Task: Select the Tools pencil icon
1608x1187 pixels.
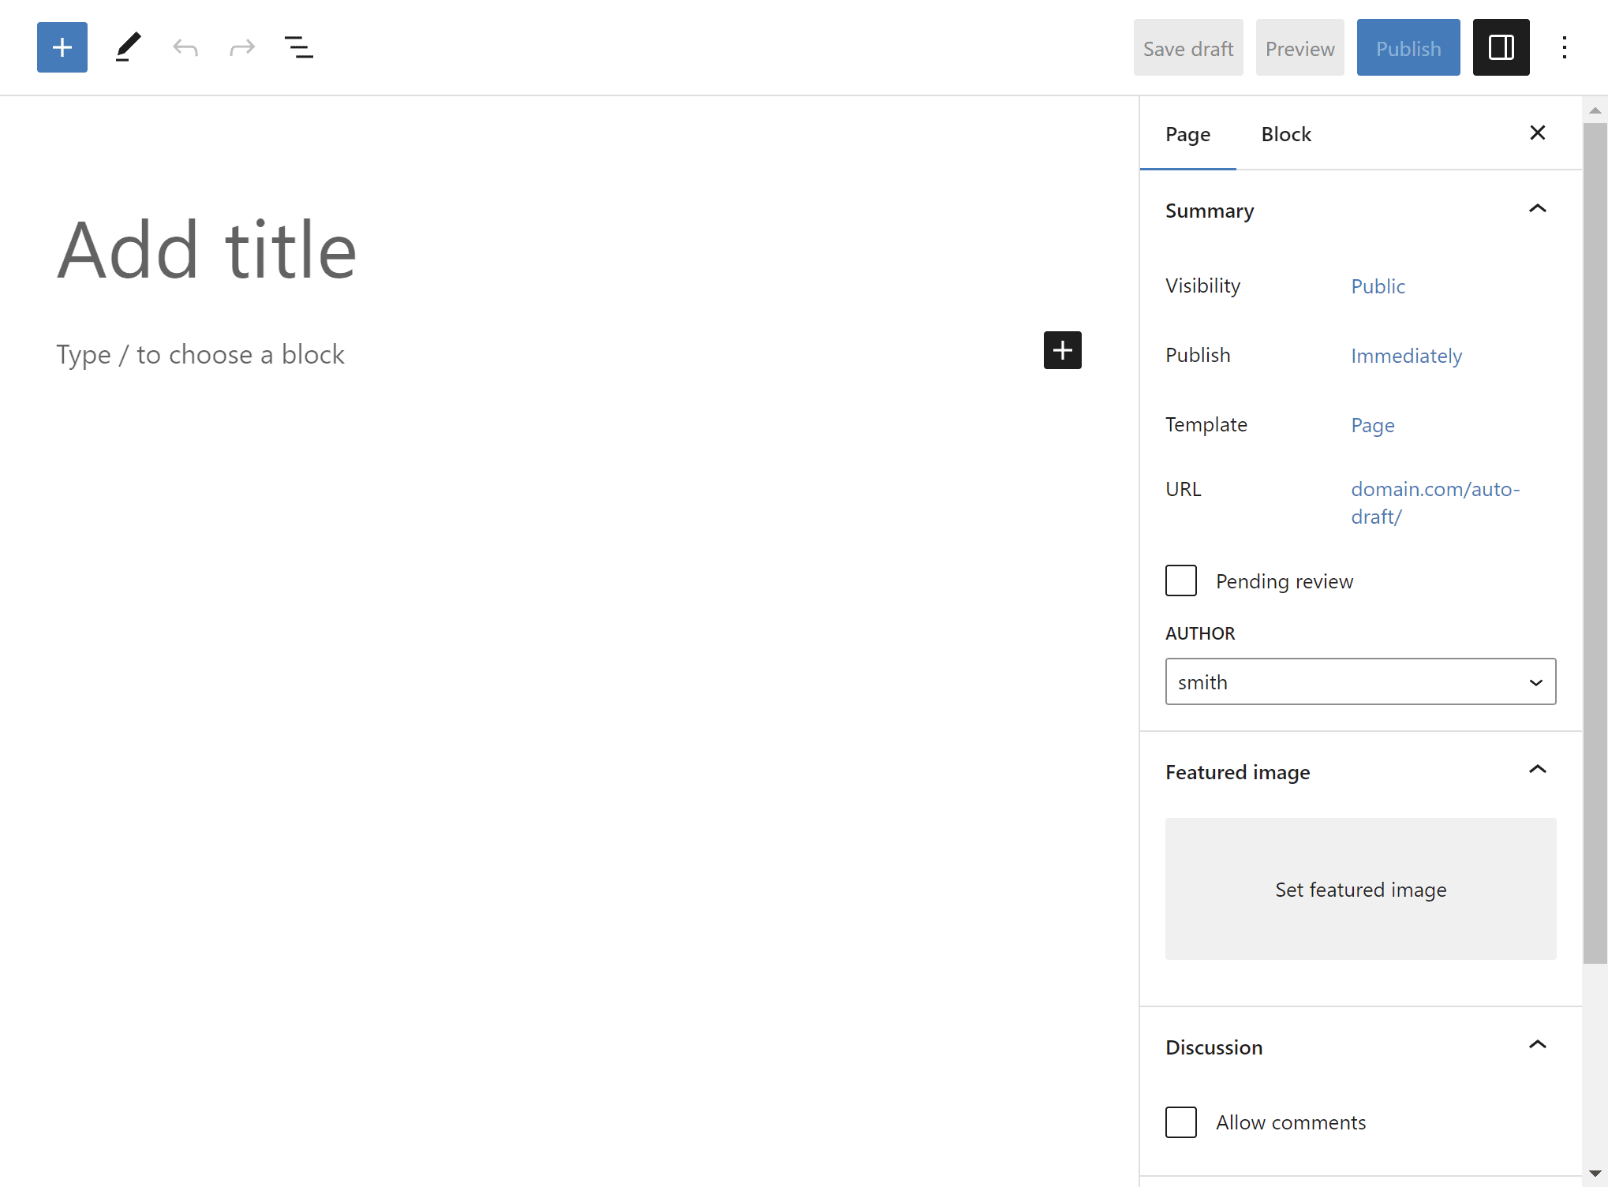Action: tap(128, 47)
